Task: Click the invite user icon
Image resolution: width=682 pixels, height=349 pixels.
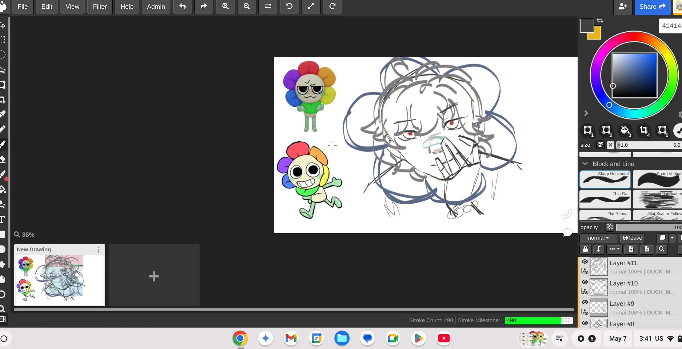Action: click(x=623, y=7)
